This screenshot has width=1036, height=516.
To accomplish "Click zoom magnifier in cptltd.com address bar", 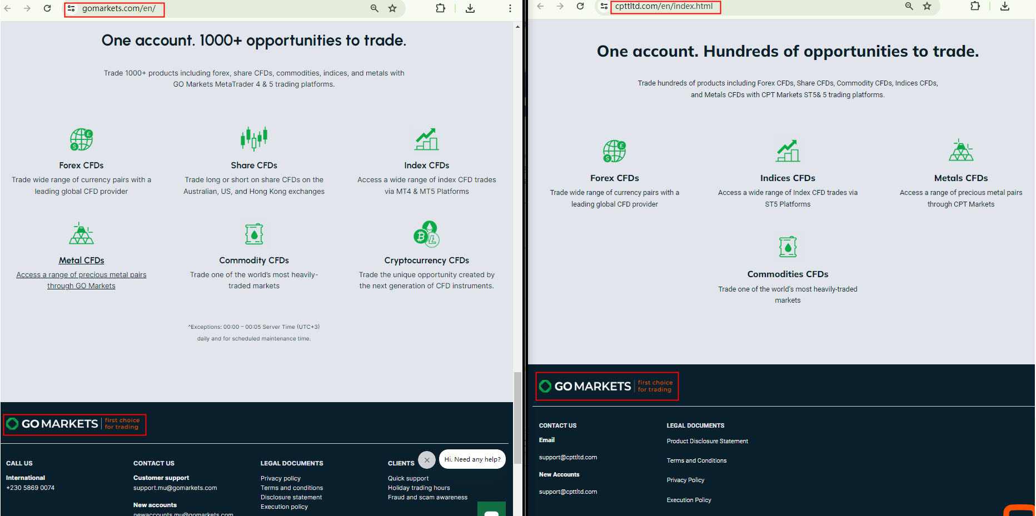I will [x=909, y=6].
